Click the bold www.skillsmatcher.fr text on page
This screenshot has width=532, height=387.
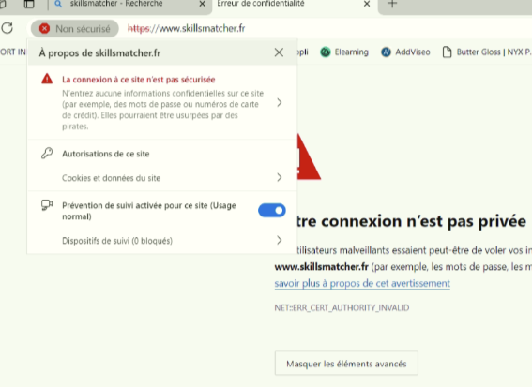[321, 267]
